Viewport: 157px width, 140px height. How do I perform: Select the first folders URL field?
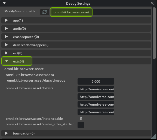pos(96,89)
